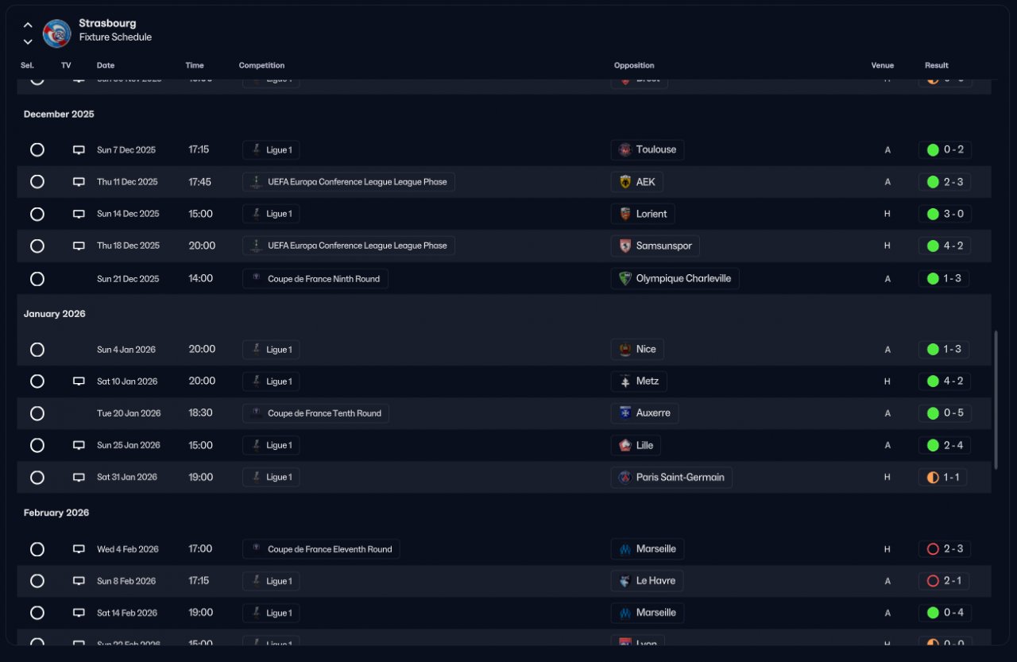Open the Coupe de France Tenth Round competition

click(315, 413)
